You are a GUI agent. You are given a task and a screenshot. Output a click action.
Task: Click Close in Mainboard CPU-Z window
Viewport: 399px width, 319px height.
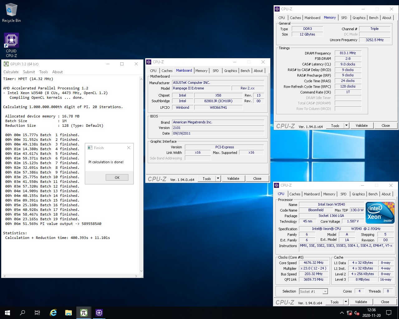(x=257, y=179)
